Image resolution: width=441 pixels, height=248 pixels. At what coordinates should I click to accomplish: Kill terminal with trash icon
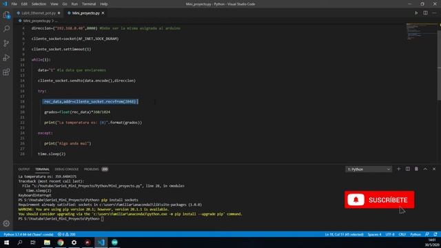[416, 169]
